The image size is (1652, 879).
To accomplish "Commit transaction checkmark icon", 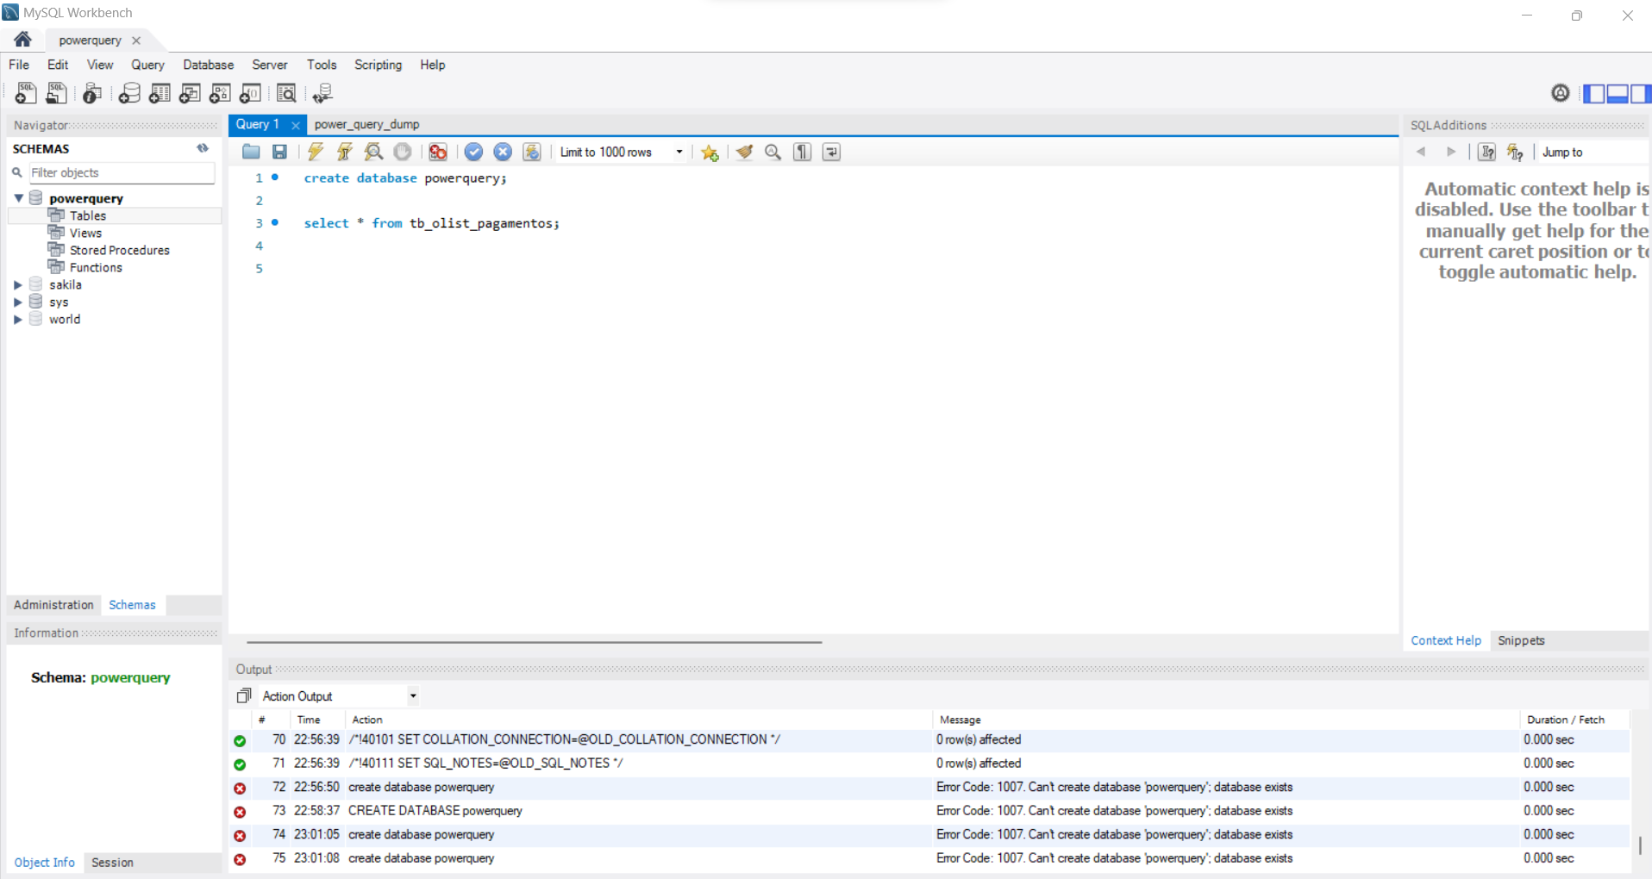I will pos(473,152).
